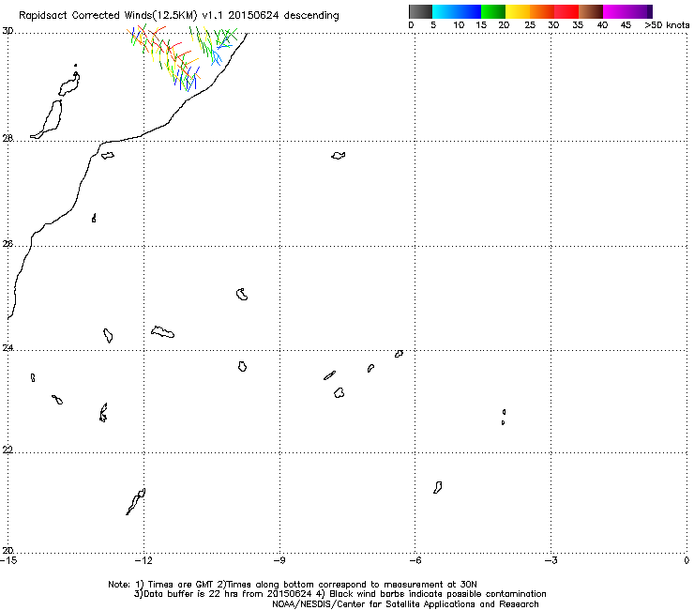This screenshot has height=610, width=694.
Task: Click the 'NOAA/NESDIS/Center for Satellite Applications' credit
Action: [x=405, y=604]
